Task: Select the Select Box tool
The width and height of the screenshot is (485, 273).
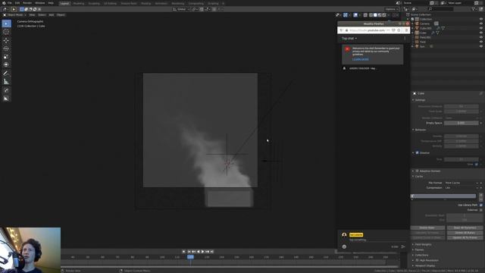Action: [6, 24]
